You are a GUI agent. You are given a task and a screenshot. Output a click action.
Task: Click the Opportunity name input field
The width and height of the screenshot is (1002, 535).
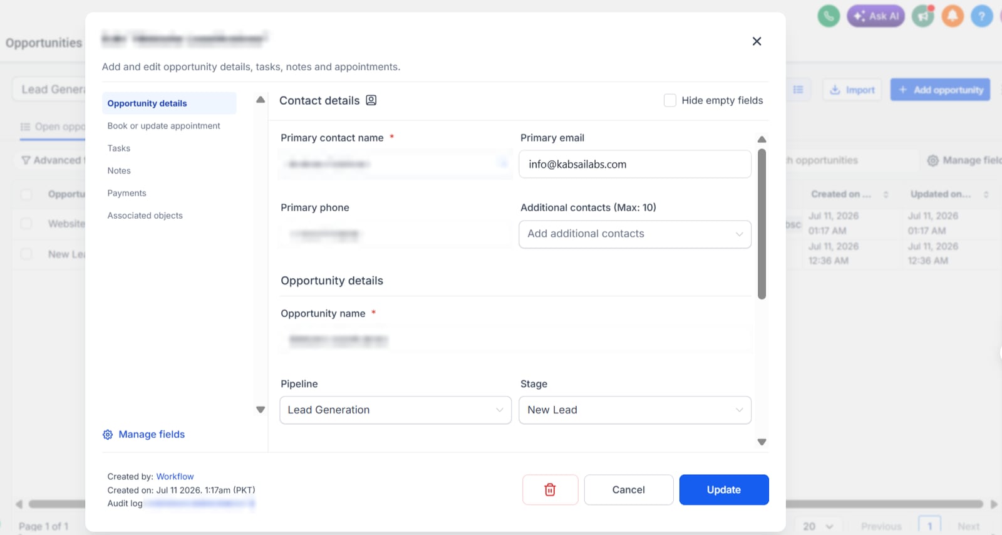click(515, 340)
